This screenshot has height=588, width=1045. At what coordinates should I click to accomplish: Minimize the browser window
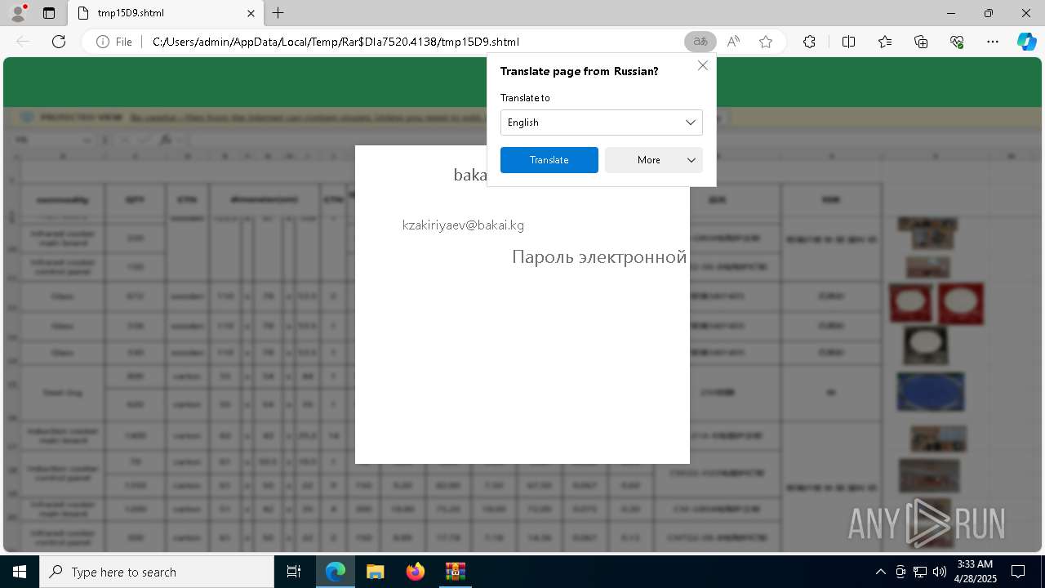pos(951,13)
